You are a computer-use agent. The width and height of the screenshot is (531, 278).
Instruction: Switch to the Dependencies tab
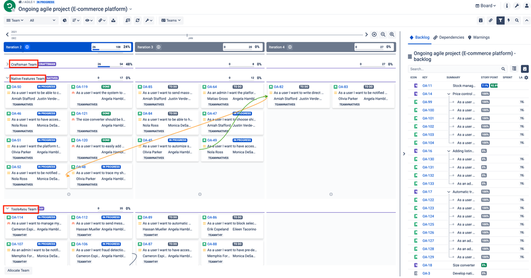[x=449, y=37]
